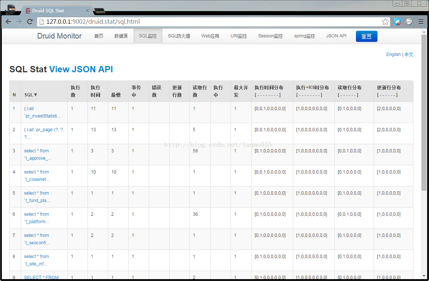
Task: Open the JSON API nav item
Action: tap(336, 36)
